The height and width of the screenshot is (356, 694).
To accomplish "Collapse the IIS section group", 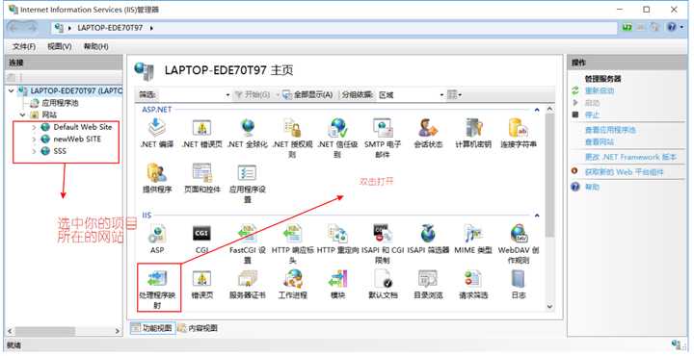I will click(537, 216).
